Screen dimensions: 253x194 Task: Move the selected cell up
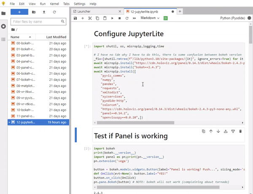[x=211, y=132]
